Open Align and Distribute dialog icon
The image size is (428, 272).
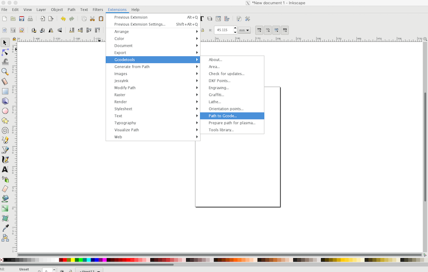click(x=226, y=19)
